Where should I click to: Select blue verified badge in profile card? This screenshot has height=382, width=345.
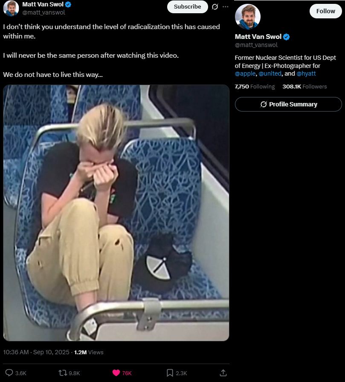coord(287,37)
